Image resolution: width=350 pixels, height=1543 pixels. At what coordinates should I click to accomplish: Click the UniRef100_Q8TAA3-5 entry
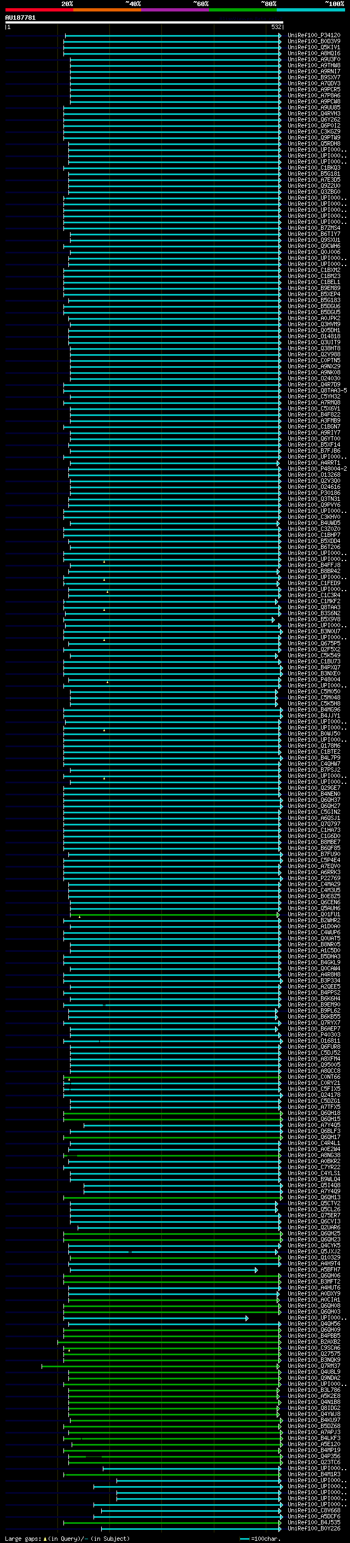pyautogui.click(x=317, y=391)
